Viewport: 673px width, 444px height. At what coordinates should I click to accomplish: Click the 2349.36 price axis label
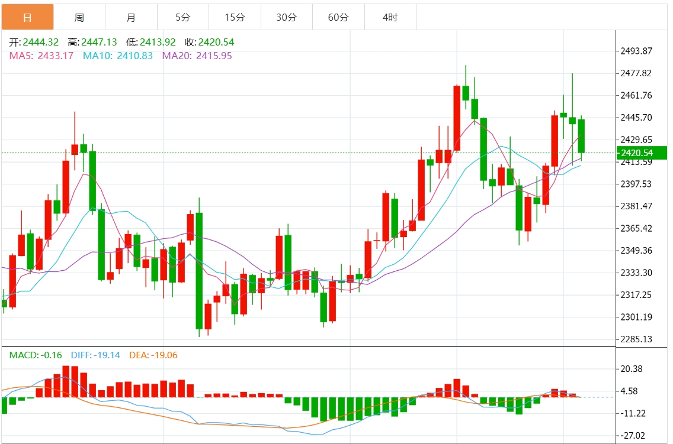pos(636,251)
